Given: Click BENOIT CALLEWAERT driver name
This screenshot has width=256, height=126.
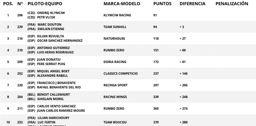Looking at the screenshot, I should [x=53, y=95].
